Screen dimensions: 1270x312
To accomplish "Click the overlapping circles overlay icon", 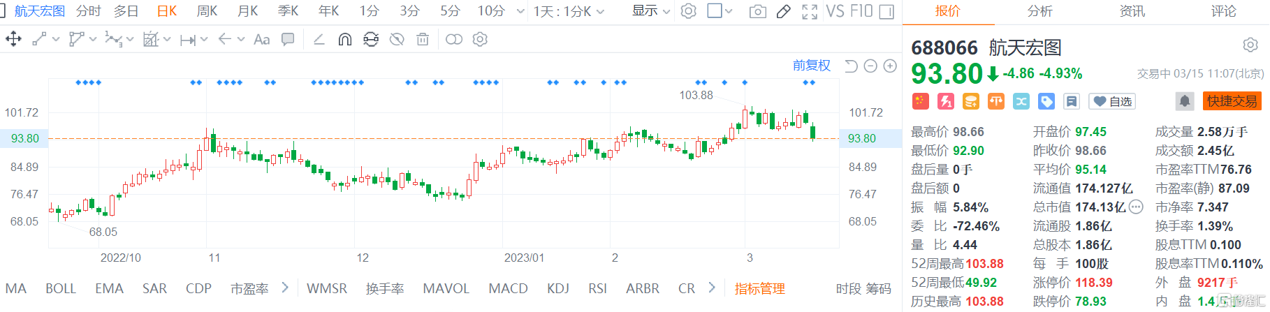I will [454, 39].
